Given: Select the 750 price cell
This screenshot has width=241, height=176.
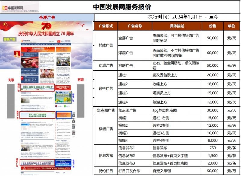Looking at the screenshot, I should (x=213, y=148).
